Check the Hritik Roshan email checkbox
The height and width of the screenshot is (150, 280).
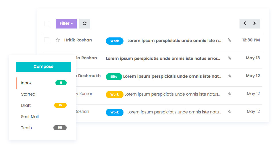(x=47, y=40)
